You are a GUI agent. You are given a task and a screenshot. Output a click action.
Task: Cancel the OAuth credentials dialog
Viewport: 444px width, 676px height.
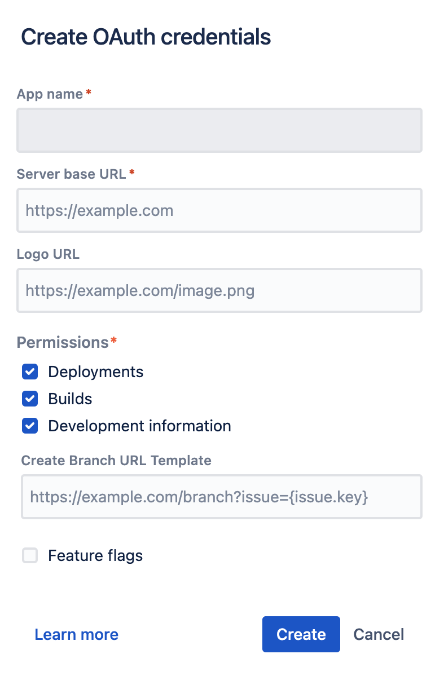pos(379,634)
